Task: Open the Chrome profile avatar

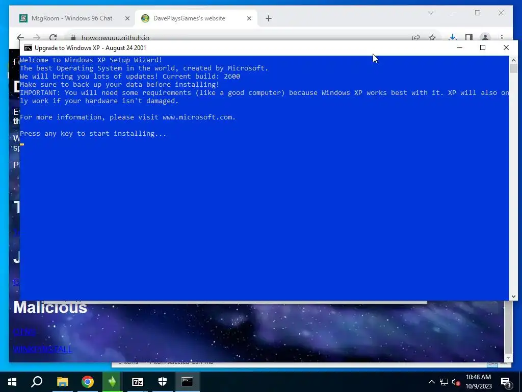Action: pyautogui.click(x=485, y=37)
